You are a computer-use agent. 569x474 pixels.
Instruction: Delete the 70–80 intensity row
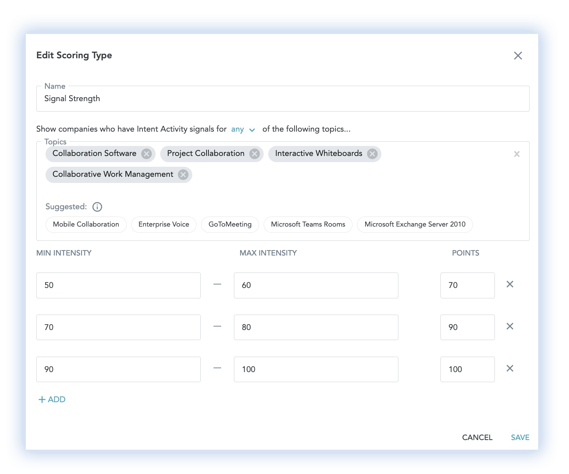point(510,327)
